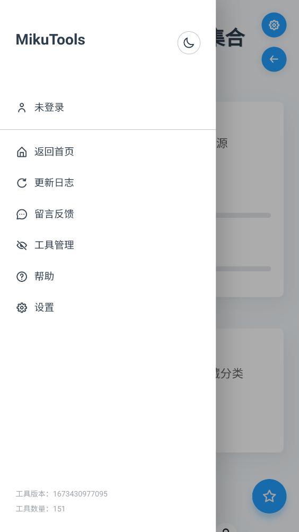Click the blue gear floating button
The width and height of the screenshot is (299, 532).
pos(274,25)
